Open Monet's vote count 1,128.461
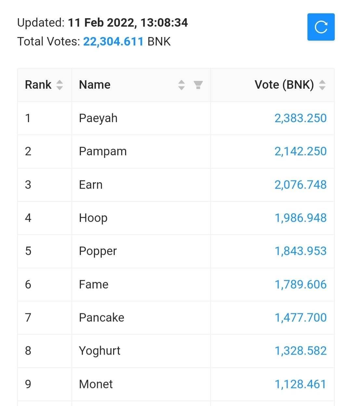Screen dimensions: 351x406 pos(300,384)
